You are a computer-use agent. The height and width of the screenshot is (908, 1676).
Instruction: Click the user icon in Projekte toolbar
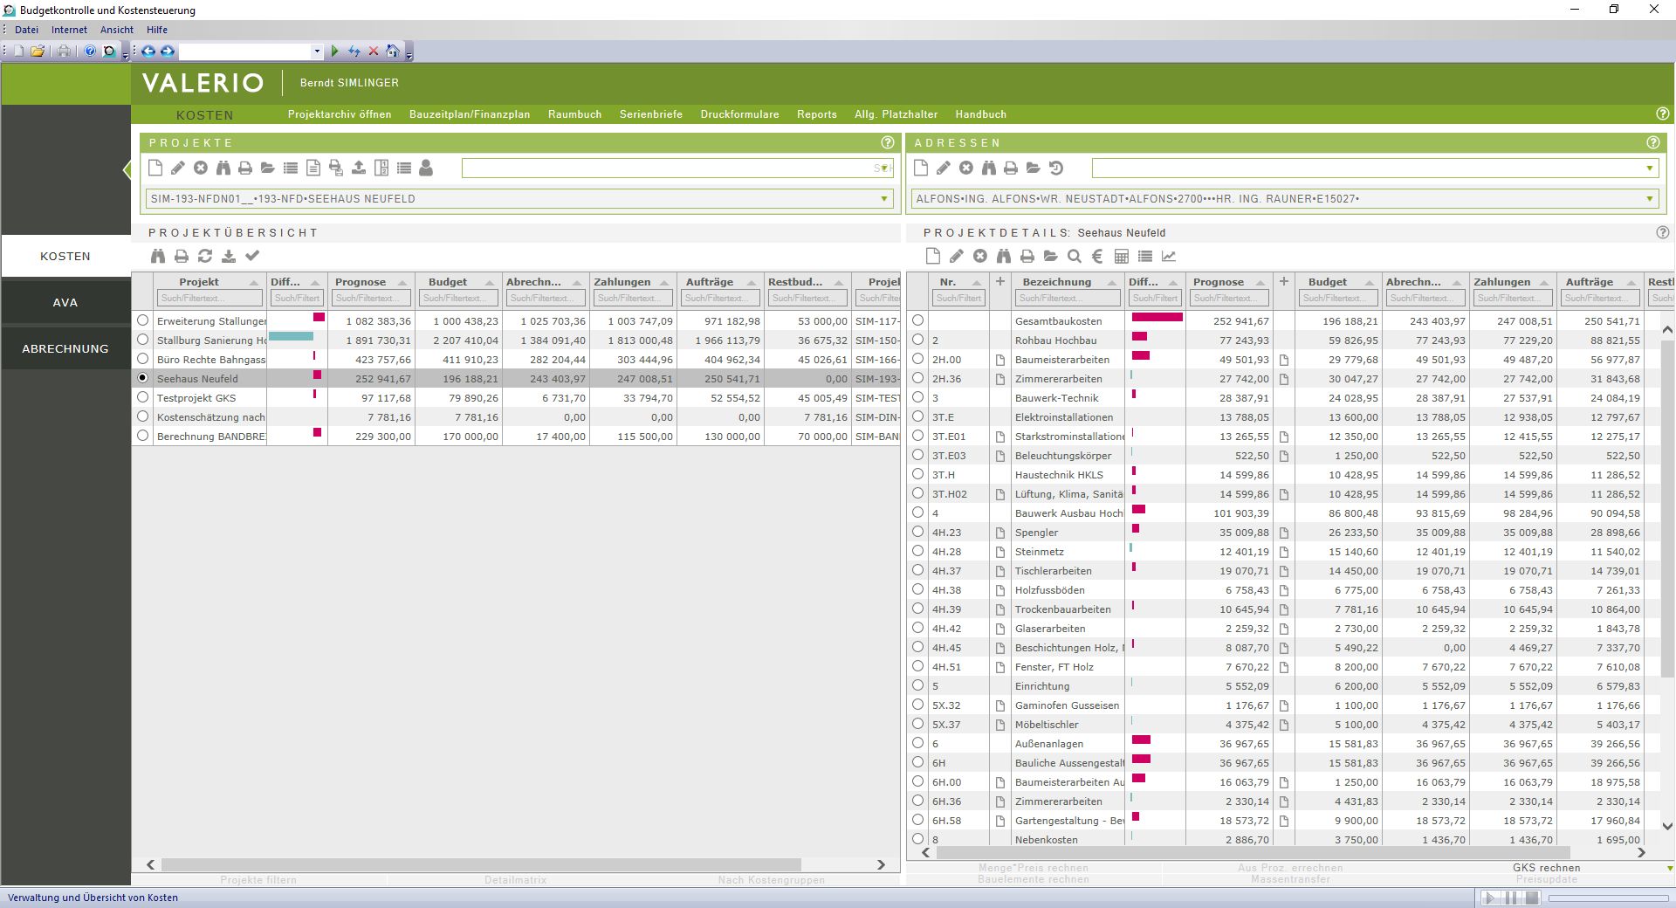pyautogui.click(x=426, y=168)
